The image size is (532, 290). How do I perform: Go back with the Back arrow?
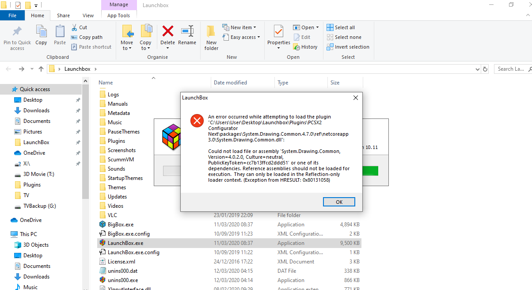[x=8, y=69]
